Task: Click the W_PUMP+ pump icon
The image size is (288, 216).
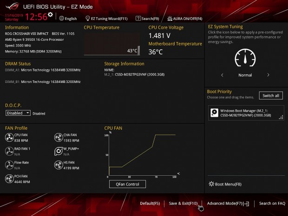Action: [x=59, y=151]
